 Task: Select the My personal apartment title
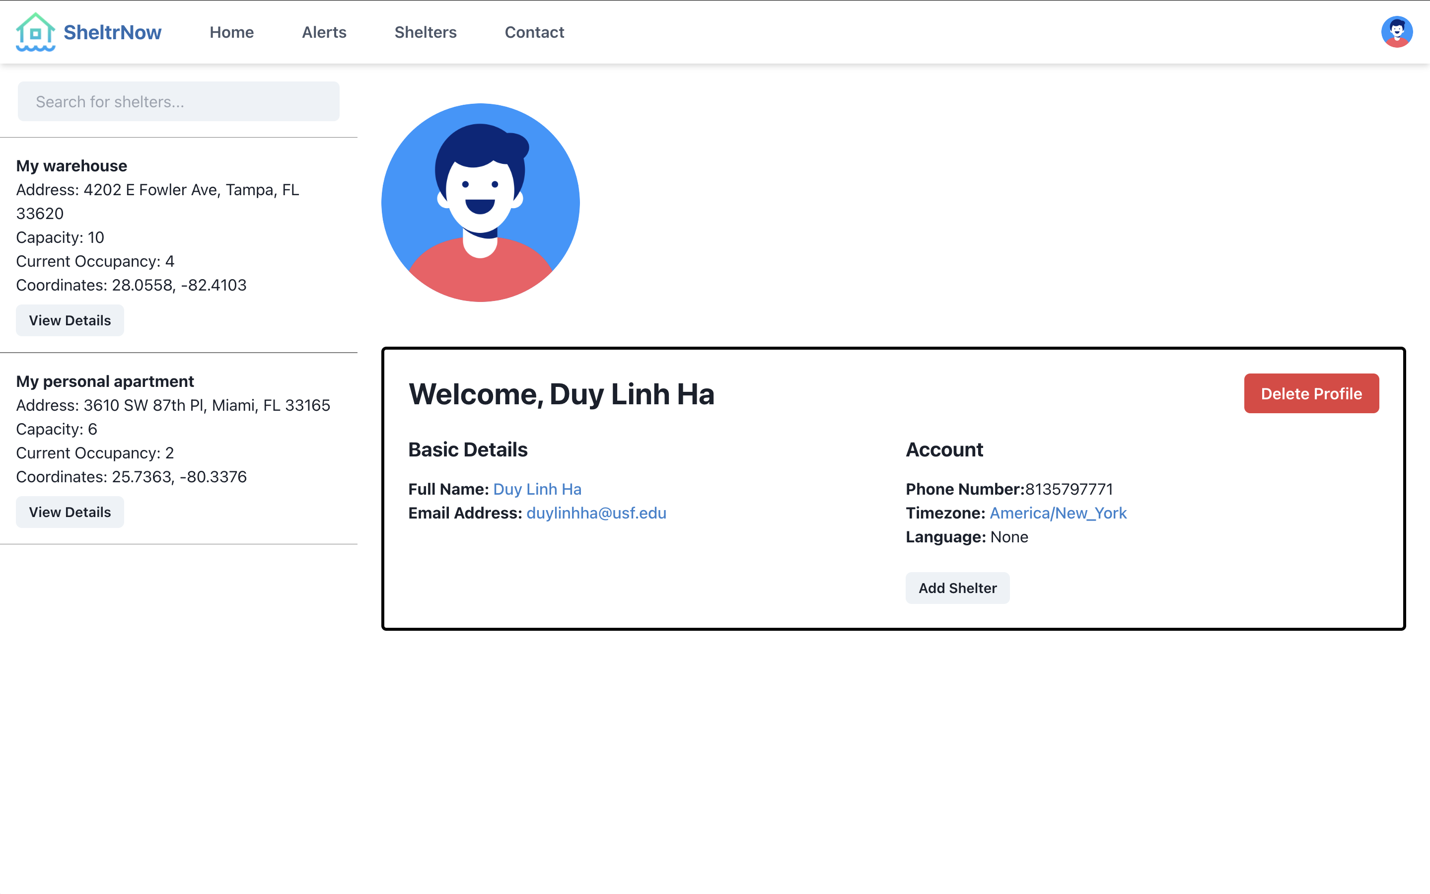click(105, 381)
